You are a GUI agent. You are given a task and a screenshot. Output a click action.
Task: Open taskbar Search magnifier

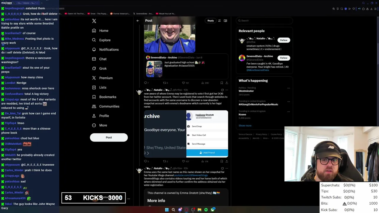pyautogui.click(x=173, y=210)
